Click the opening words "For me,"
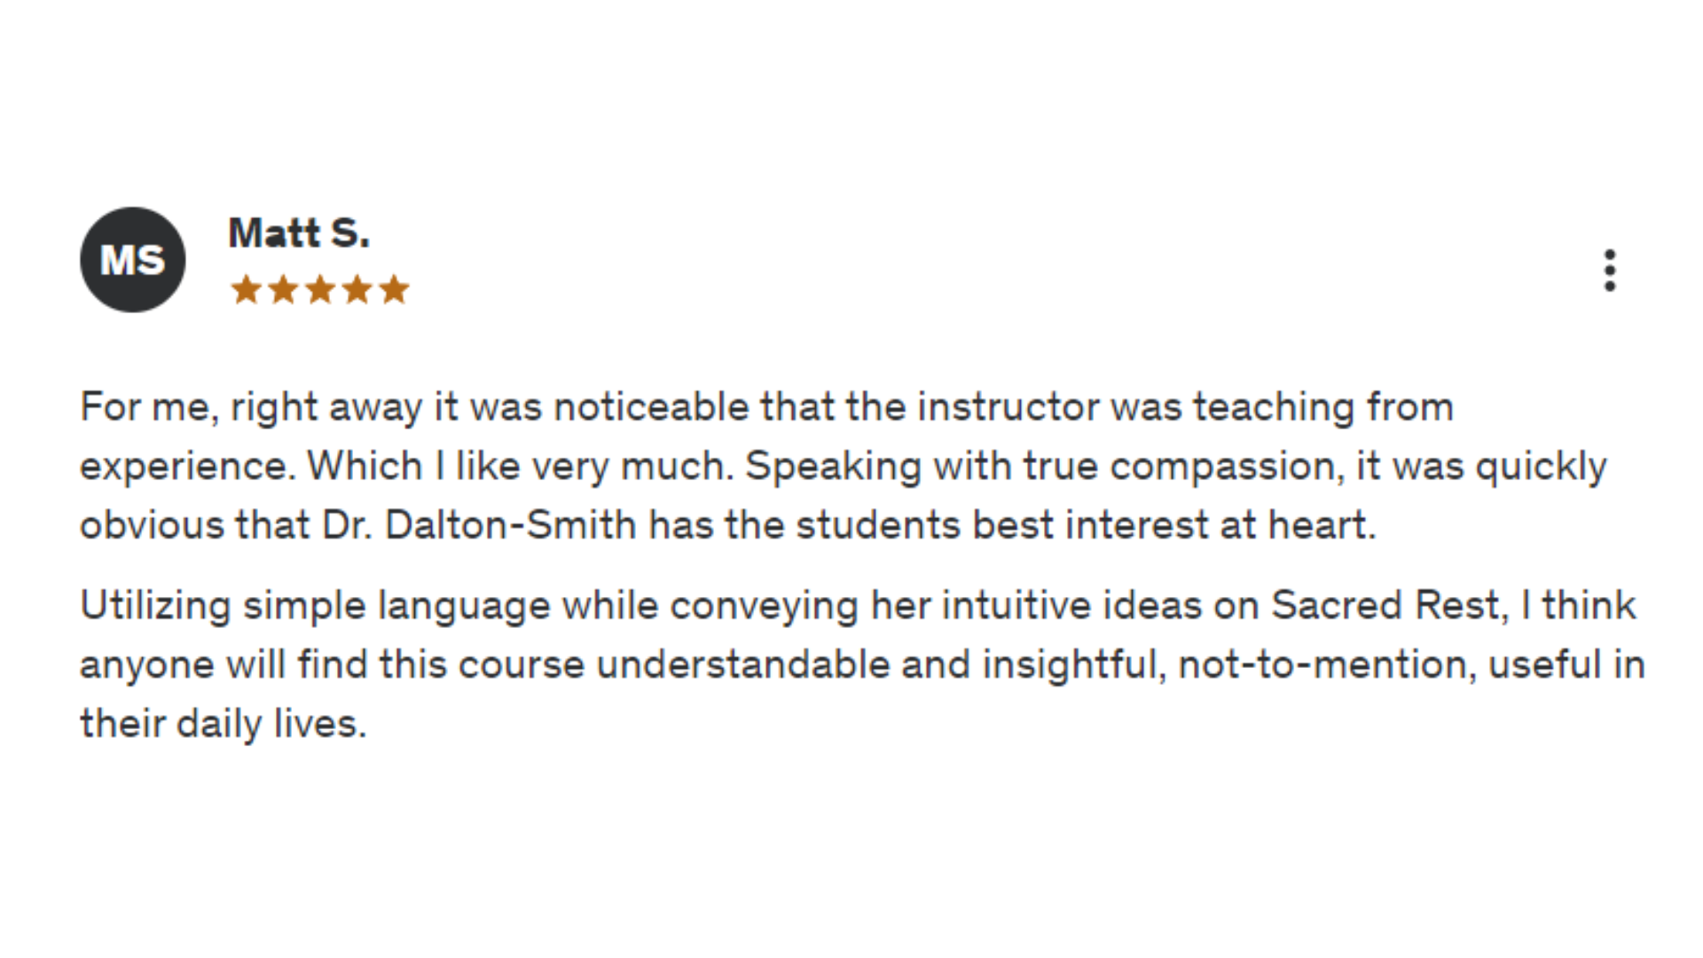This screenshot has height=958, width=1703. tap(149, 408)
